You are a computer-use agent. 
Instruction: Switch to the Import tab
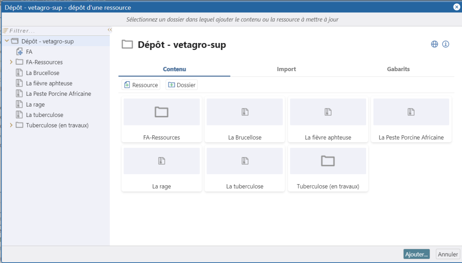(x=286, y=69)
